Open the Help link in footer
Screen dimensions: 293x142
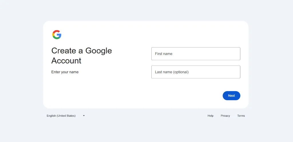coord(211,116)
